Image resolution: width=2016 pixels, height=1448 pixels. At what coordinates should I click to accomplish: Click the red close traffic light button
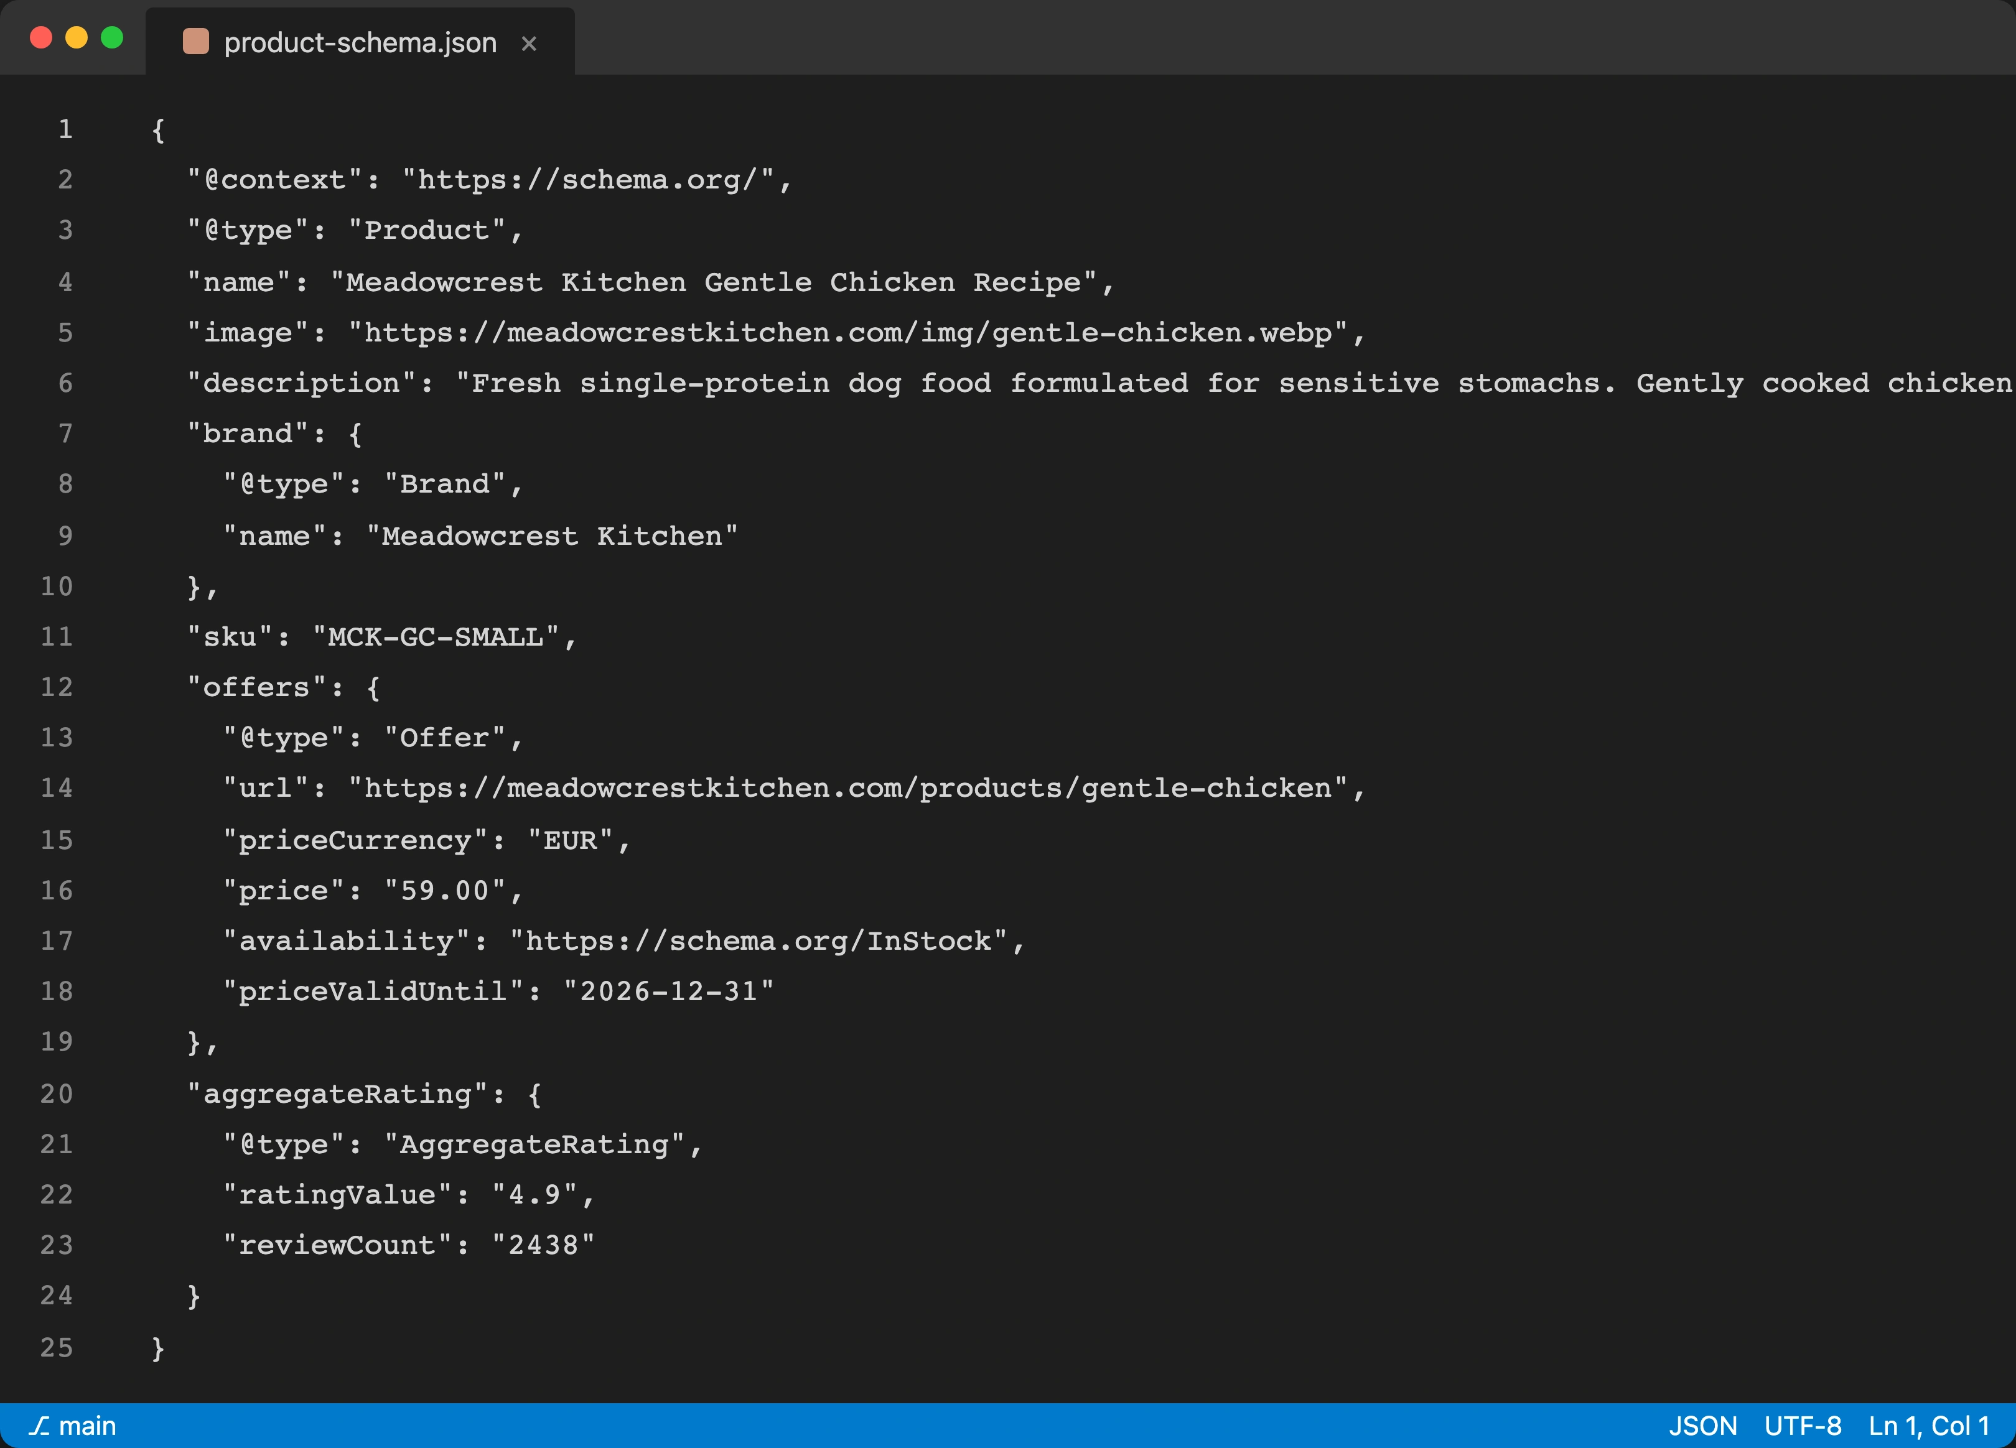41,37
